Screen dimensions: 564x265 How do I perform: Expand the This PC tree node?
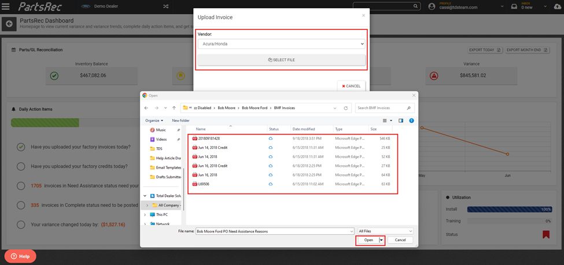coord(145,215)
